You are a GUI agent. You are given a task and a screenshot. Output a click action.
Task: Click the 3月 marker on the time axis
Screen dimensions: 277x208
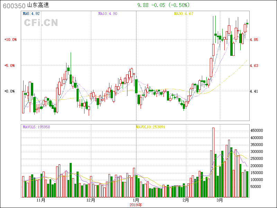[x=220, y=200]
